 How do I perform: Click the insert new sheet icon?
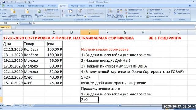[x=31, y=105]
